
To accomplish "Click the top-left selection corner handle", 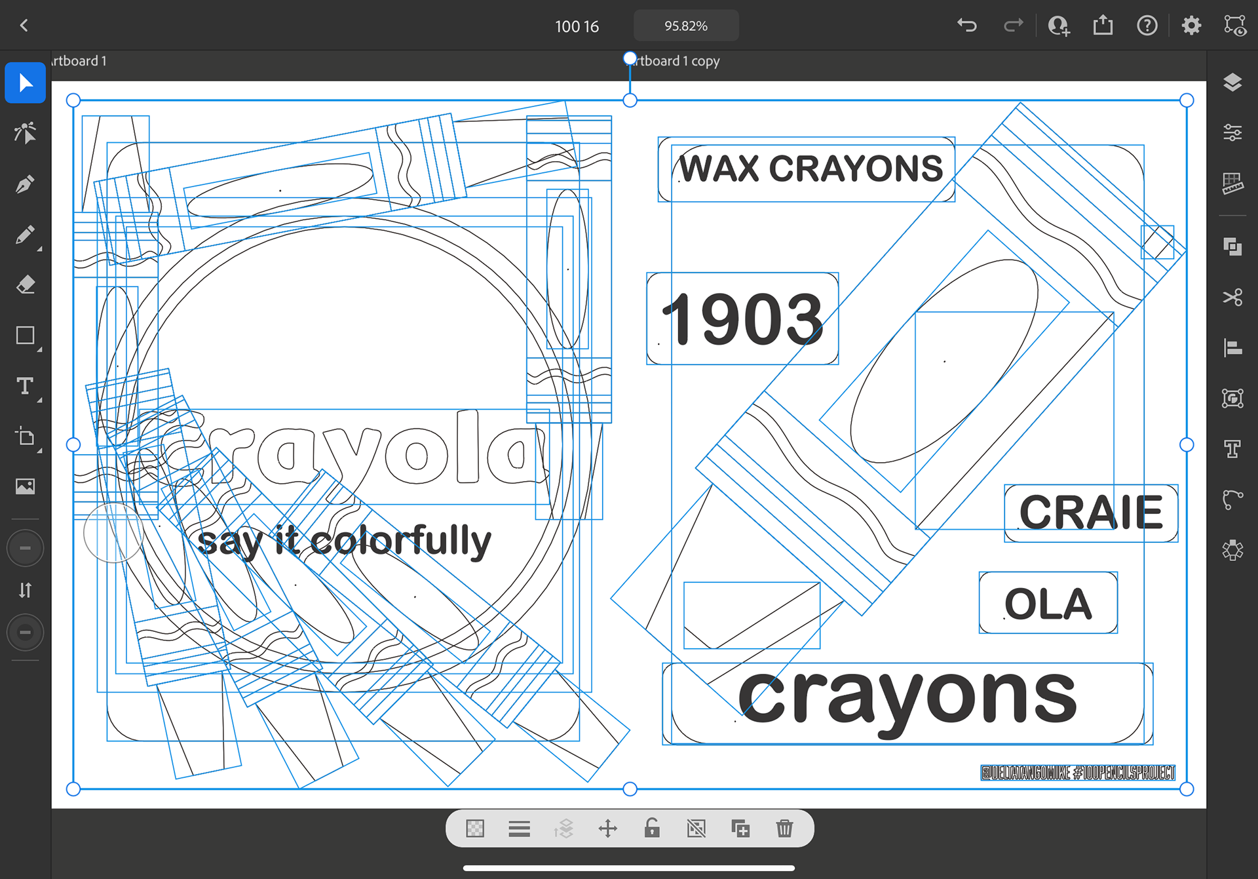I will (x=73, y=100).
